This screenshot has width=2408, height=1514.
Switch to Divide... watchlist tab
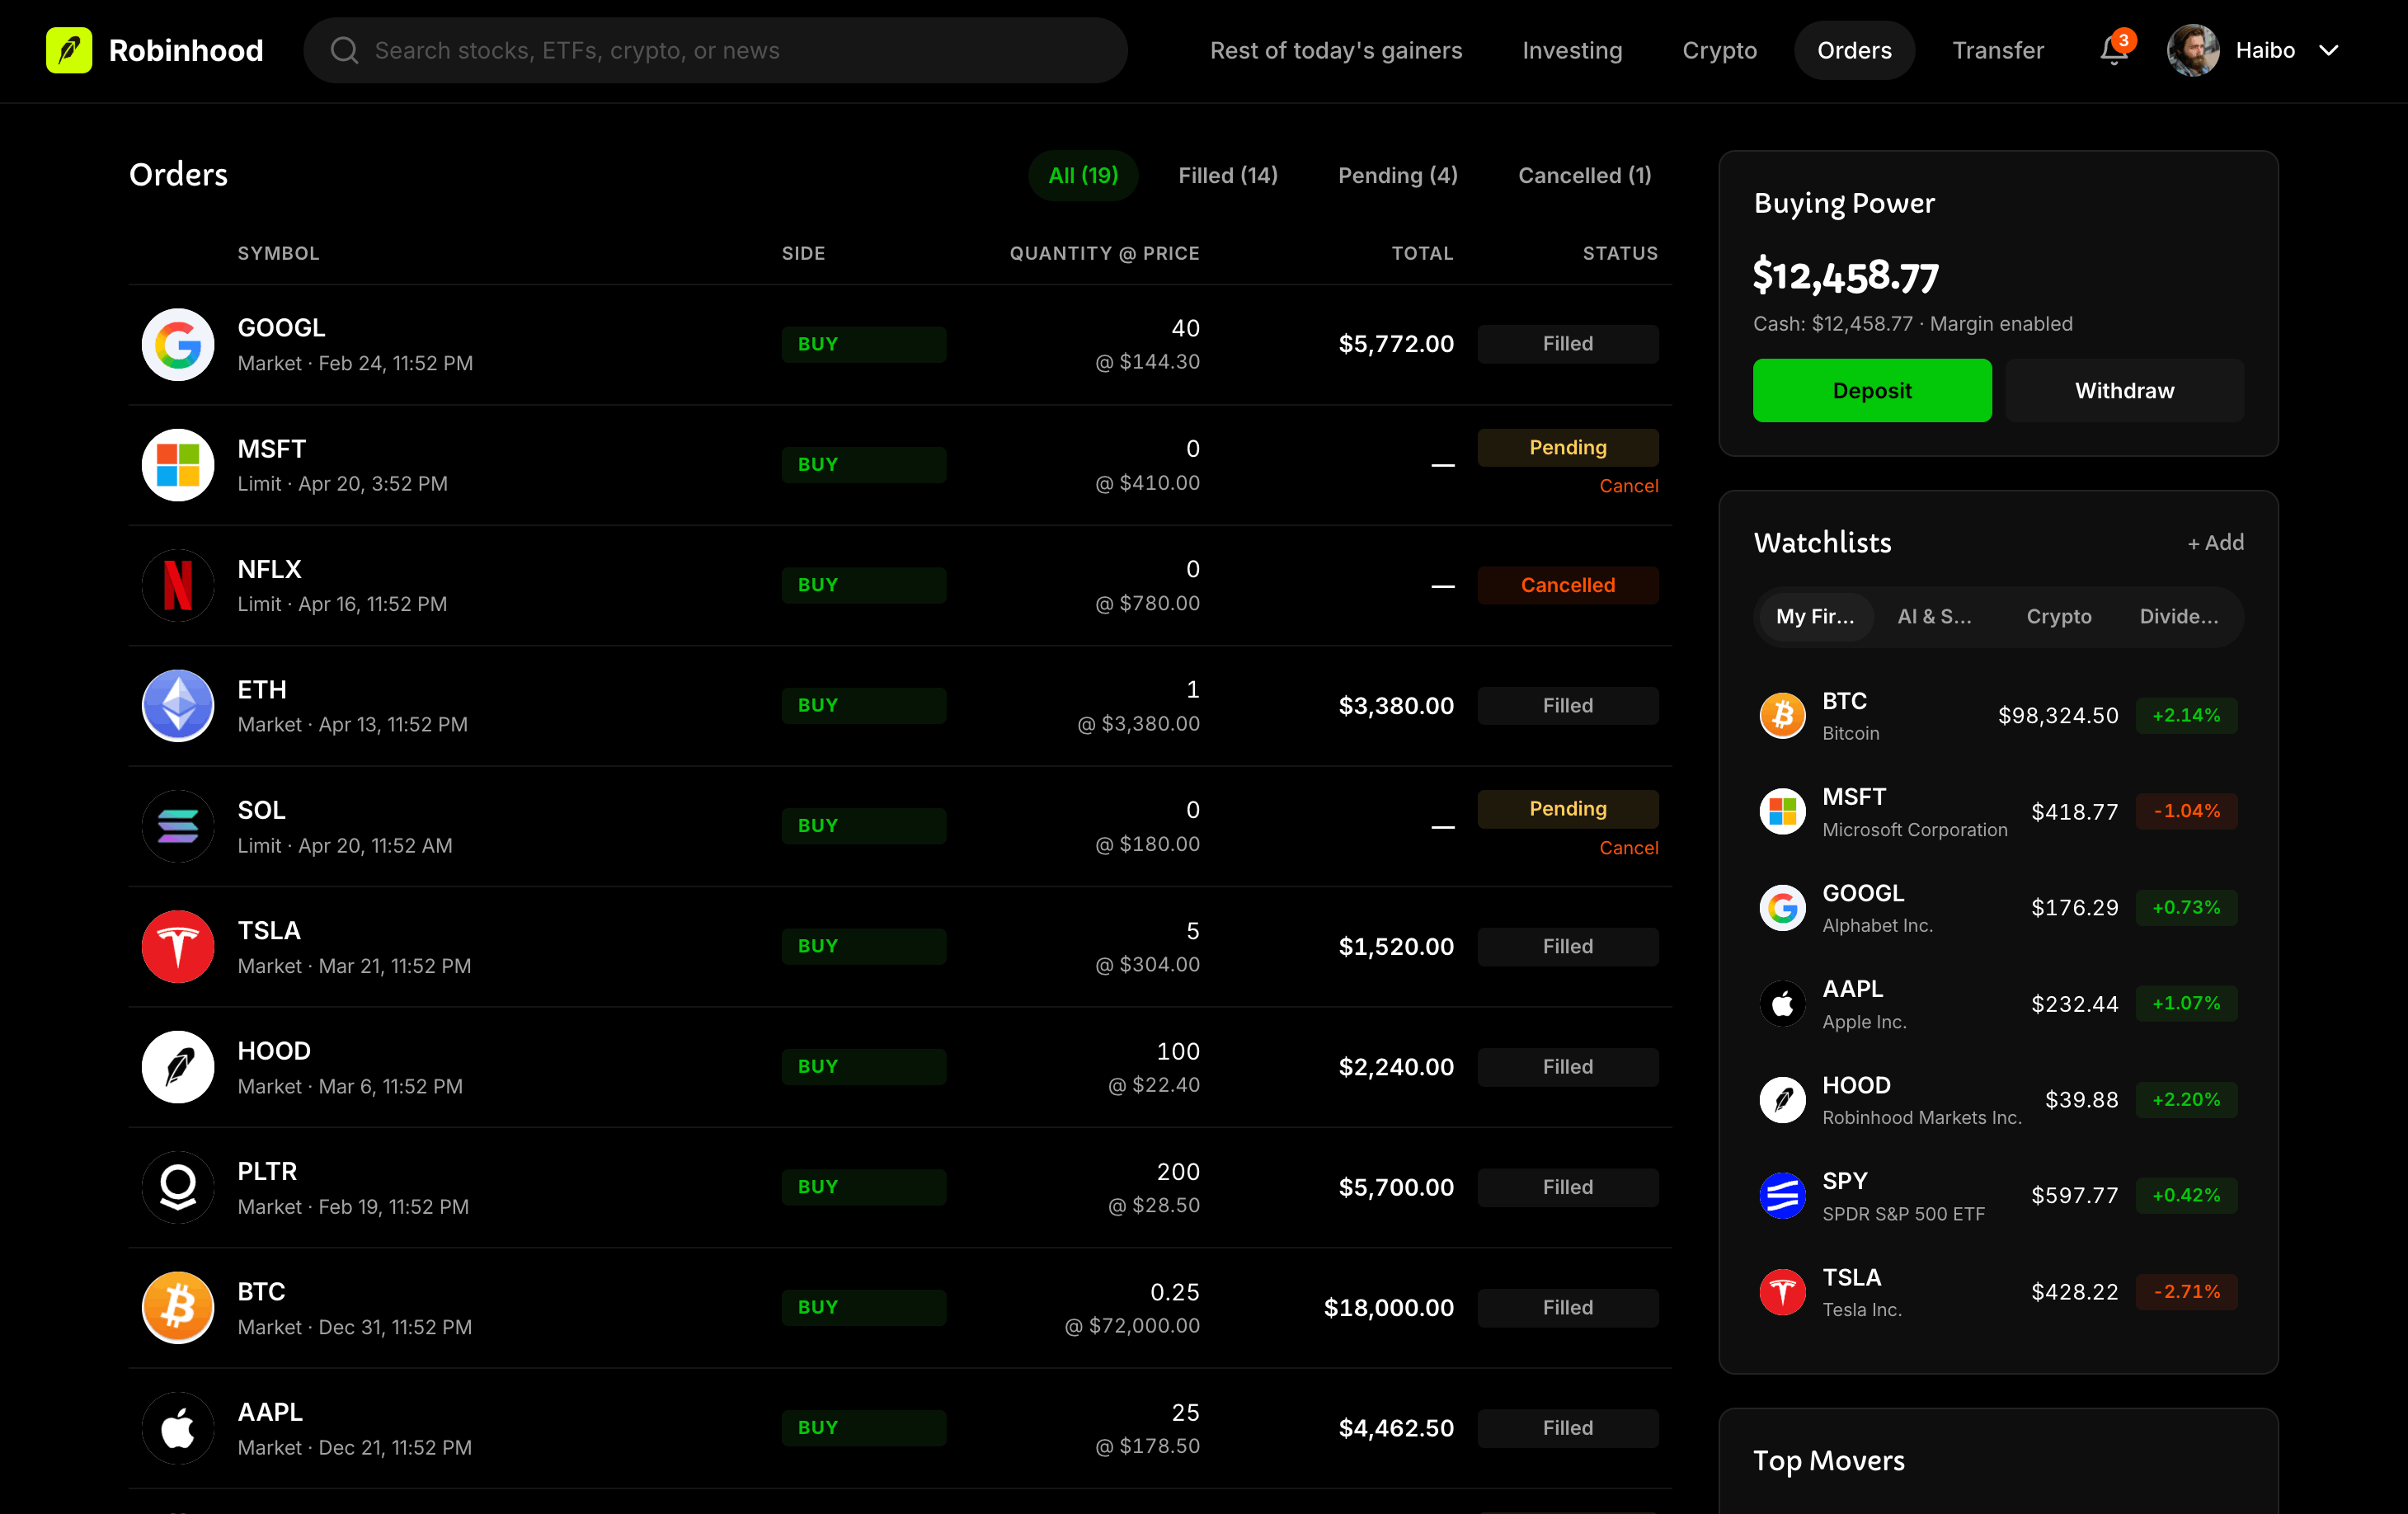(x=2178, y=617)
